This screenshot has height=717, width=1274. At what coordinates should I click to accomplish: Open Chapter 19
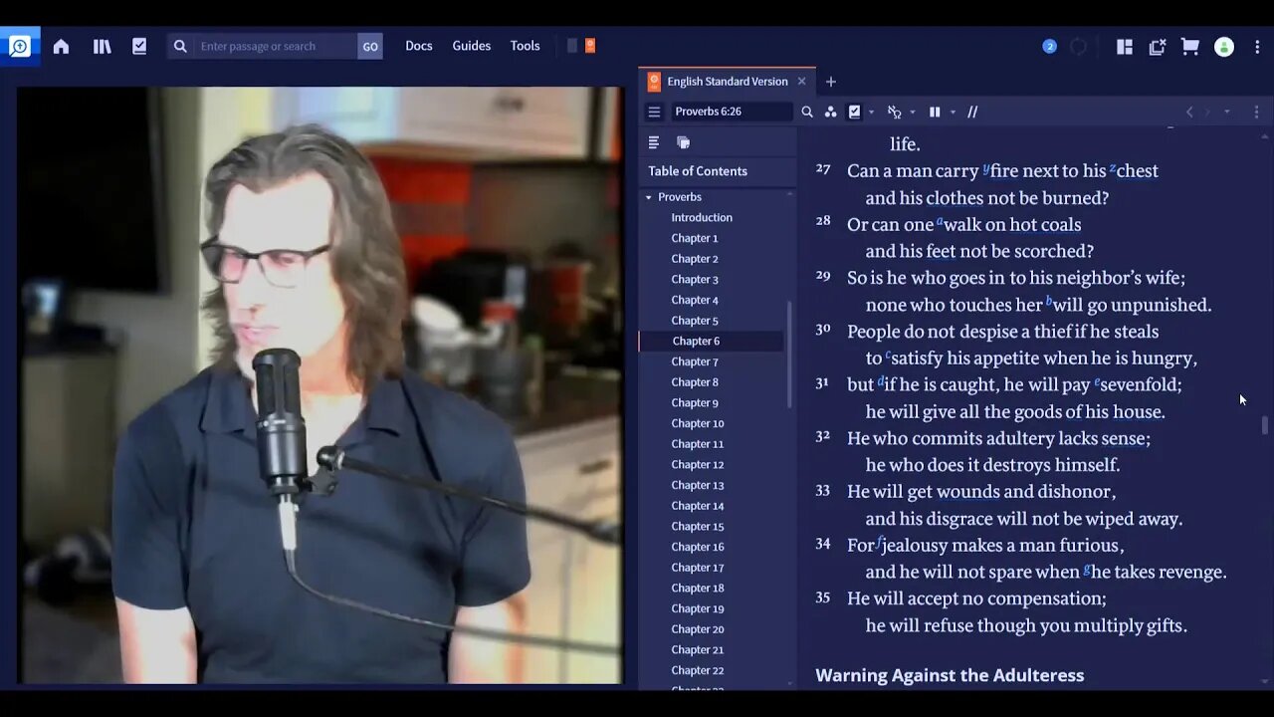pyautogui.click(x=698, y=608)
